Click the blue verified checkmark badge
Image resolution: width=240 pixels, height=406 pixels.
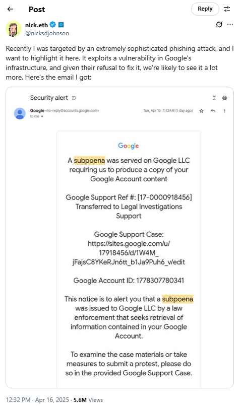coord(53,25)
